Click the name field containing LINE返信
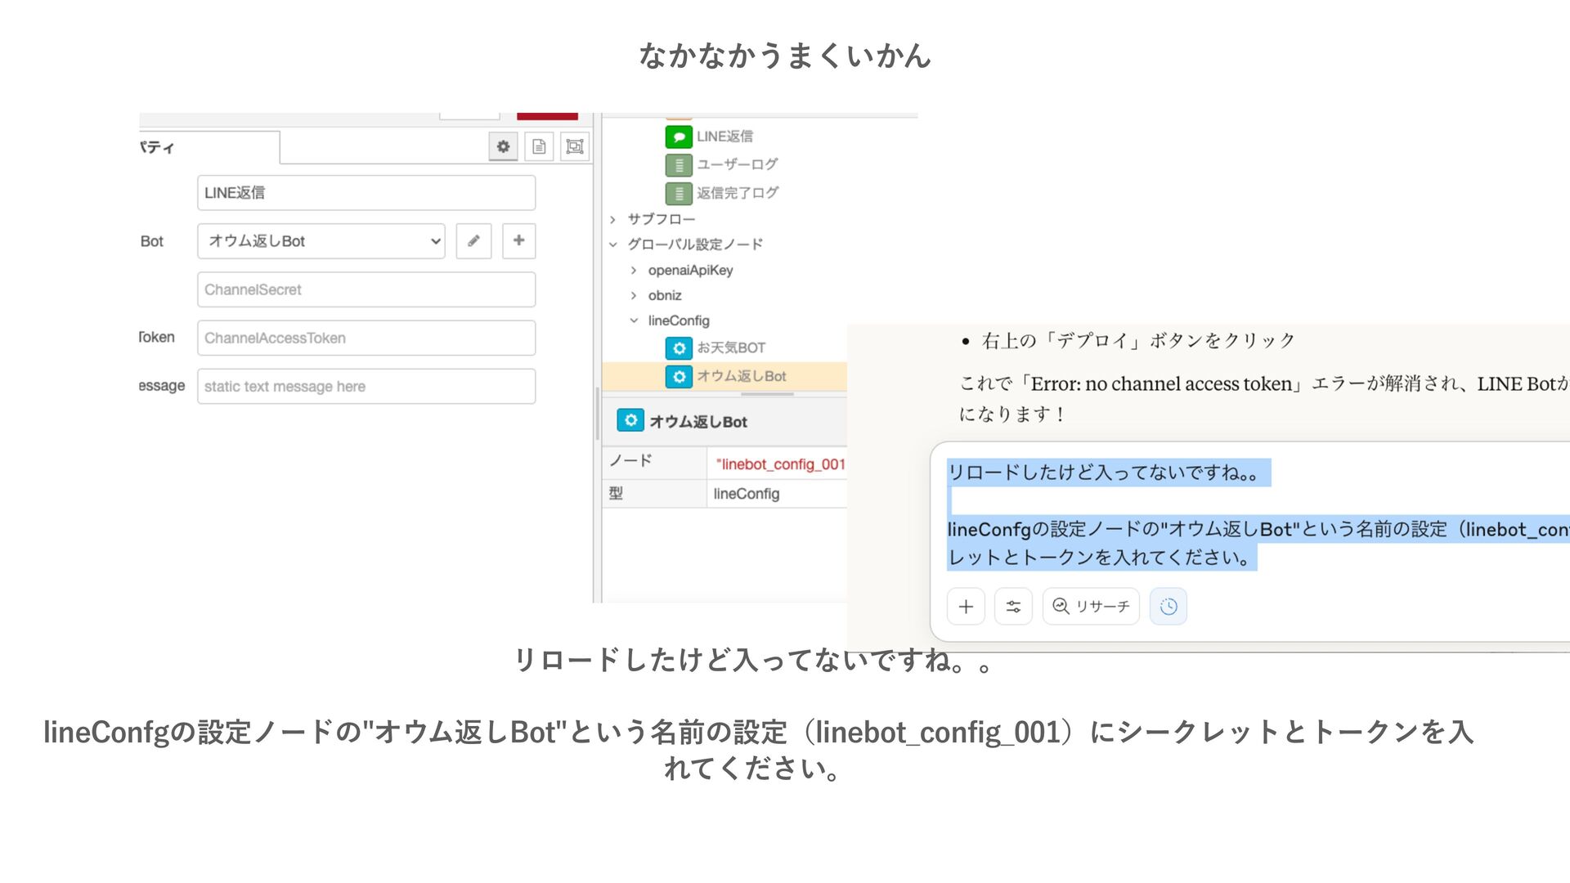Screen dimensions: 1570x883 tap(366, 193)
